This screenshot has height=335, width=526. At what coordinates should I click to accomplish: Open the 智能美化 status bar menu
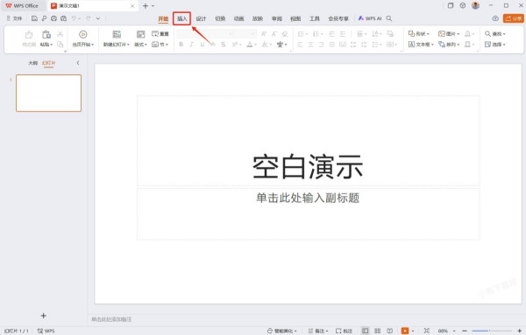[282, 331]
